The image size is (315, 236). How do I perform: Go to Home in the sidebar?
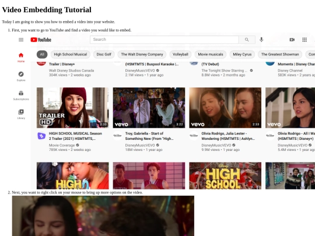click(21, 57)
